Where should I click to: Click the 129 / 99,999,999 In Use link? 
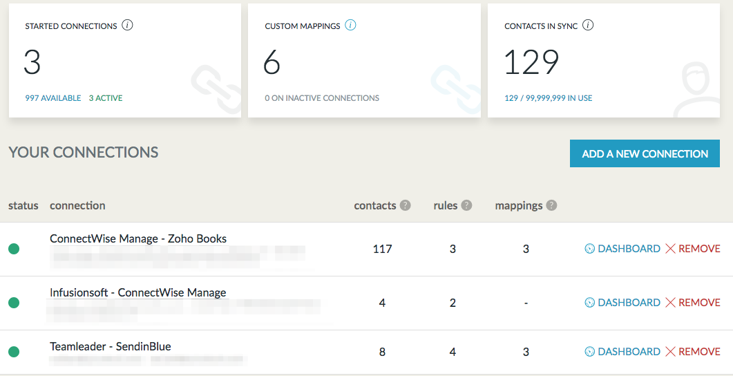pyautogui.click(x=549, y=98)
